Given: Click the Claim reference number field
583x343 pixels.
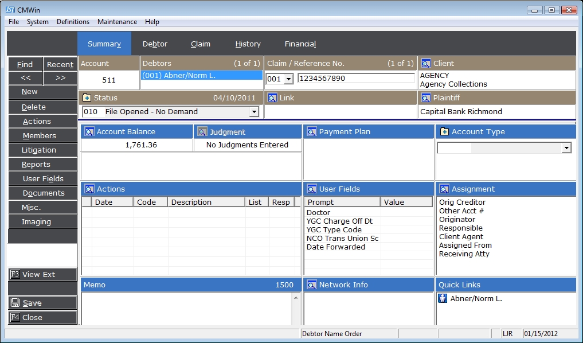Looking at the screenshot, I should [x=355, y=79].
